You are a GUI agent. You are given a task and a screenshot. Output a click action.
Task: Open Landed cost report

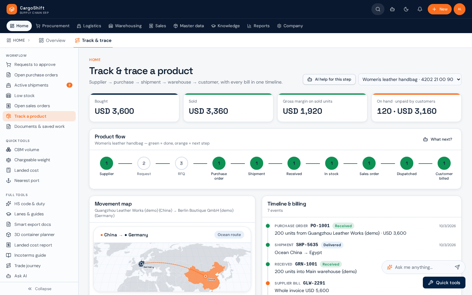tap(39, 245)
